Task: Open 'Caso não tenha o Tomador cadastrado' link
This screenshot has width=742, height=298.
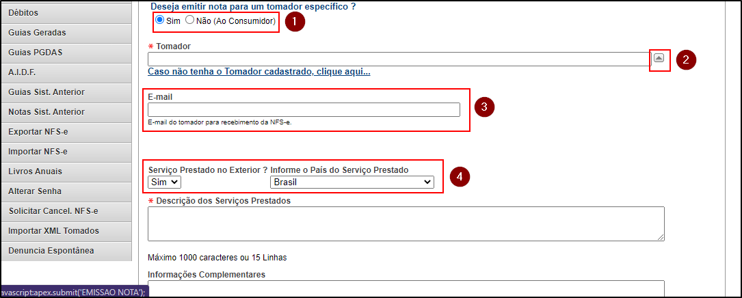Action: (x=259, y=72)
